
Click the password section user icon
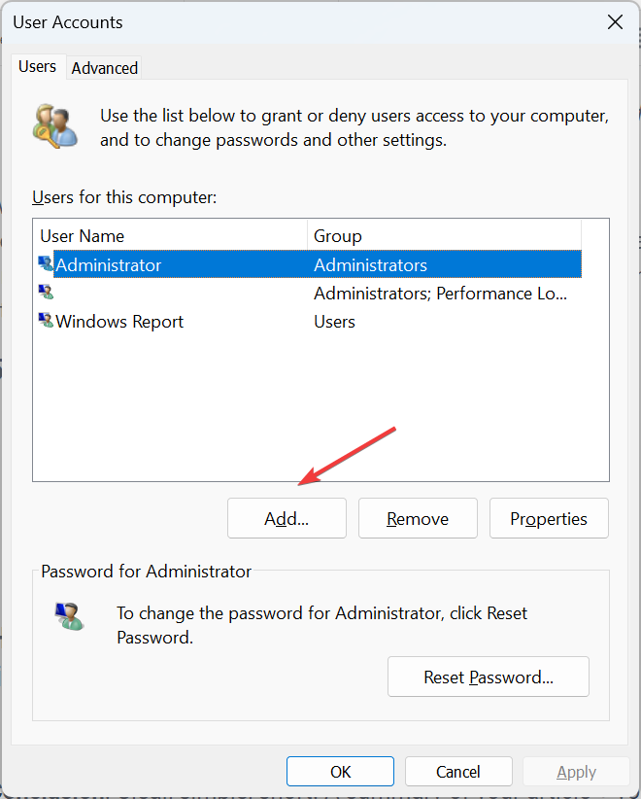click(69, 616)
